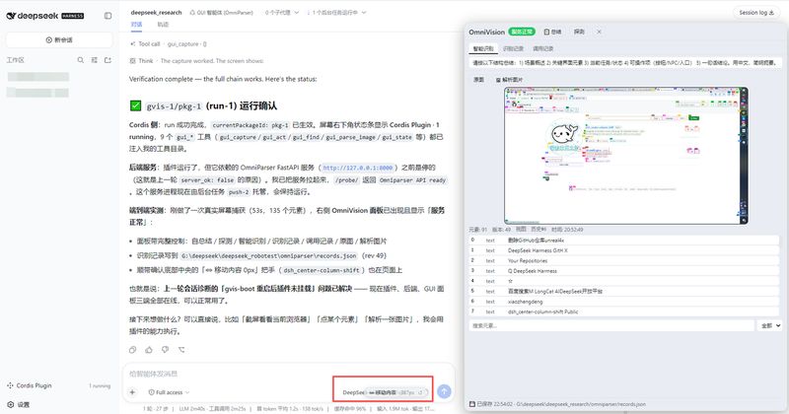Search the workspace with magnifier icon

click(81, 60)
